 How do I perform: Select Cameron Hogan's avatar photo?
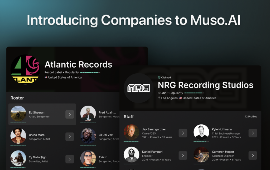(x=201, y=155)
